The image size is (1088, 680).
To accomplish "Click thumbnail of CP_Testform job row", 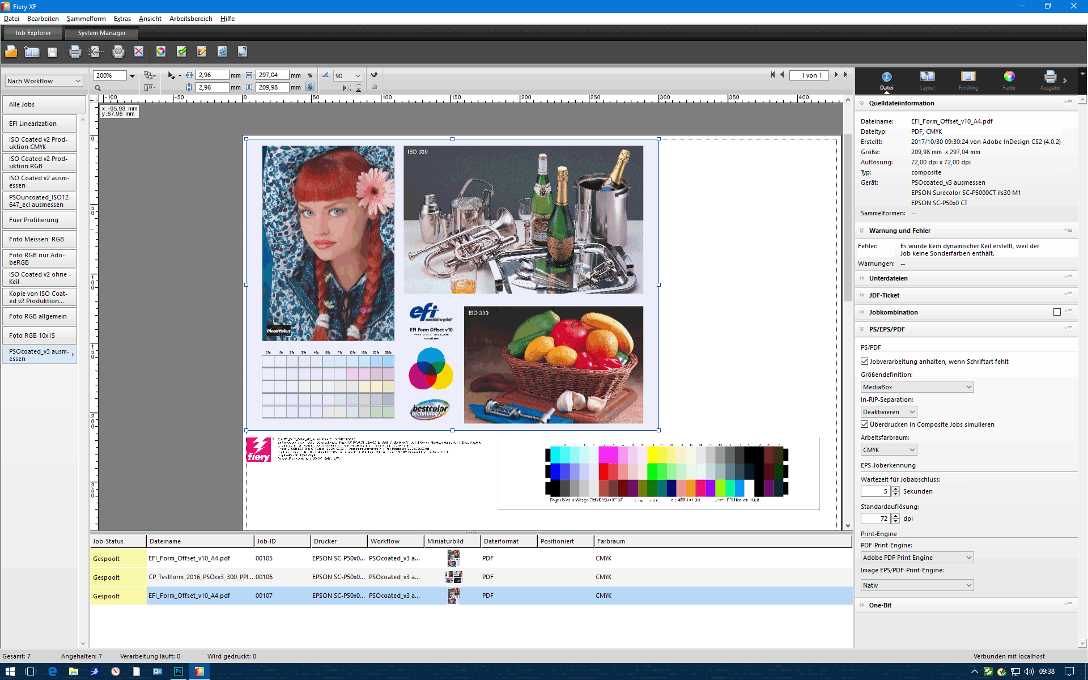I will (x=453, y=577).
